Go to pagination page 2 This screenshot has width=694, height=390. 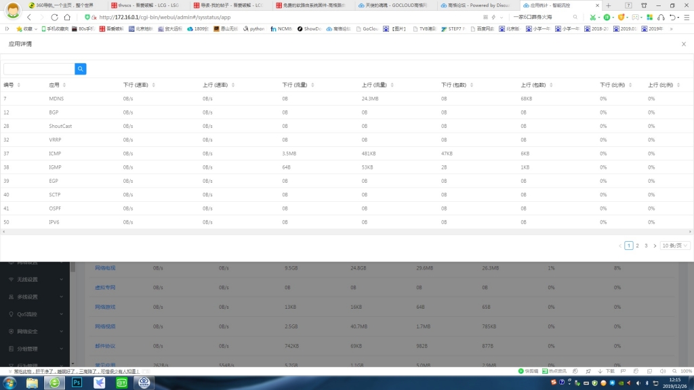(x=637, y=245)
